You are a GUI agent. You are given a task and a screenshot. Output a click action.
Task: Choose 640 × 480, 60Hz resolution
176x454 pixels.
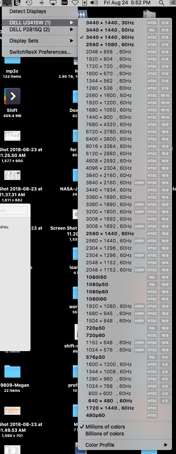125,401
